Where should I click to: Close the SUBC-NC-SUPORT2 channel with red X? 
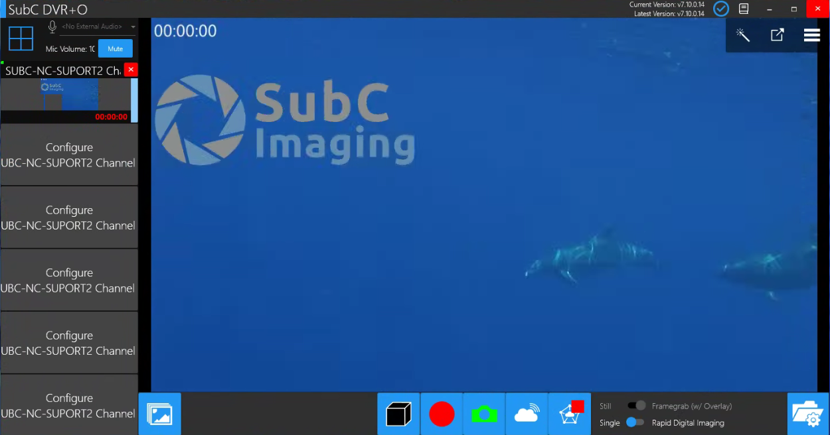pyautogui.click(x=131, y=70)
